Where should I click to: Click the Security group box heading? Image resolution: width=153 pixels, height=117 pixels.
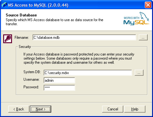coord(25,47)
